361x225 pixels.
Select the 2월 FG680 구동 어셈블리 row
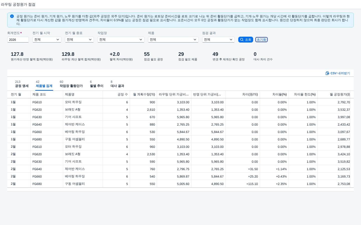180,184
